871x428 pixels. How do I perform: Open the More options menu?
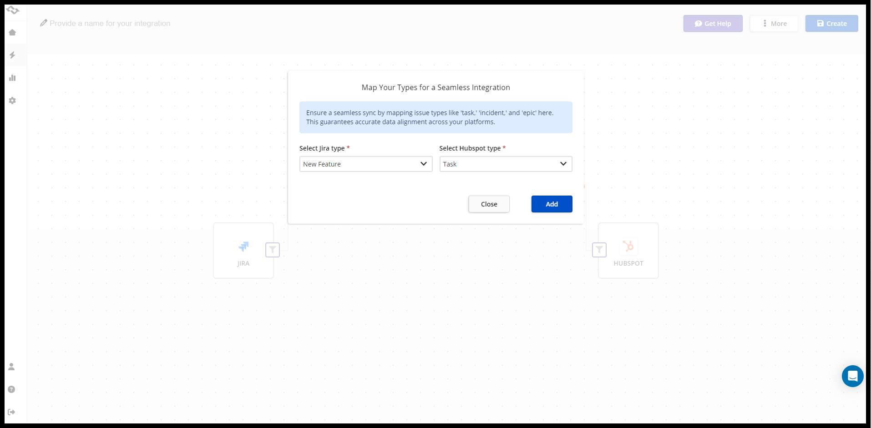(x=774, y=24)
